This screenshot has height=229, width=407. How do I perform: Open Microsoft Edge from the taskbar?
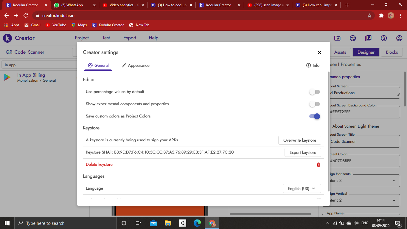click(197, 223)
